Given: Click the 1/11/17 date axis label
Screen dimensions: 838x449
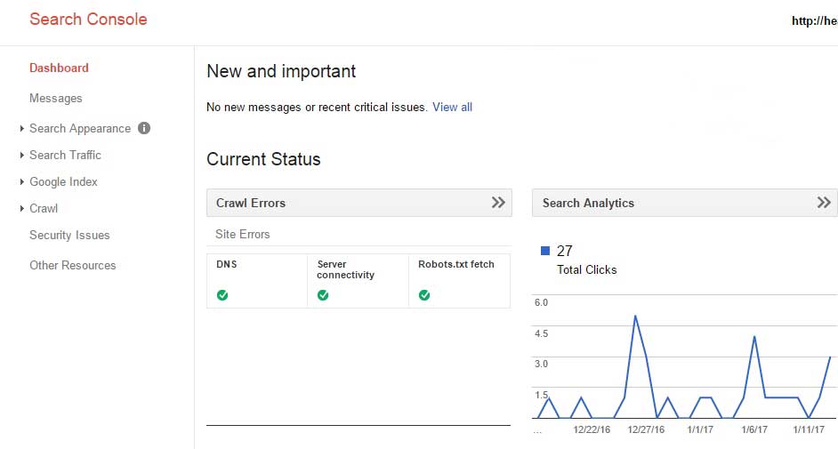Looking at the screenshot, I should click(809, 429).
